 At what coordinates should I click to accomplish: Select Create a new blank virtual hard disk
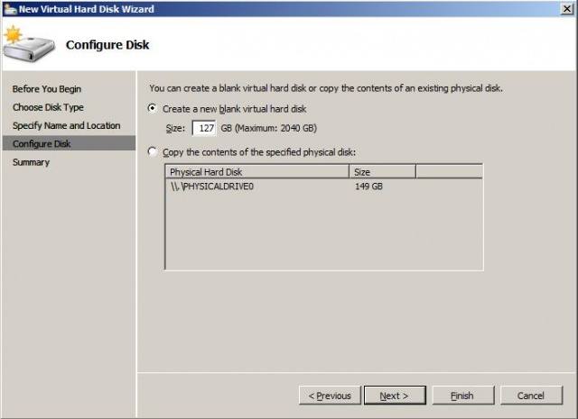[x=152, y=108]
